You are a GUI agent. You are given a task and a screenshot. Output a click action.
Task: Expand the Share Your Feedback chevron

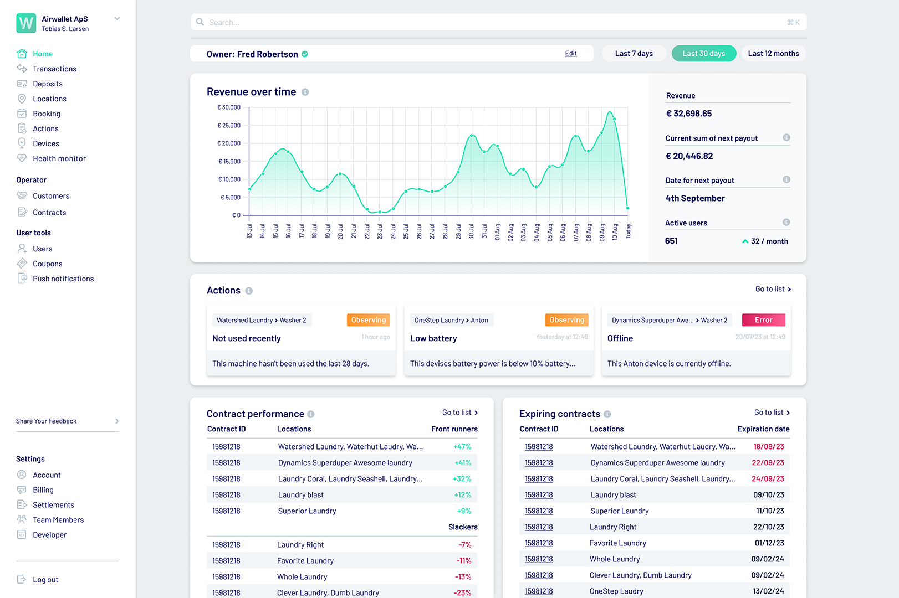117,421
